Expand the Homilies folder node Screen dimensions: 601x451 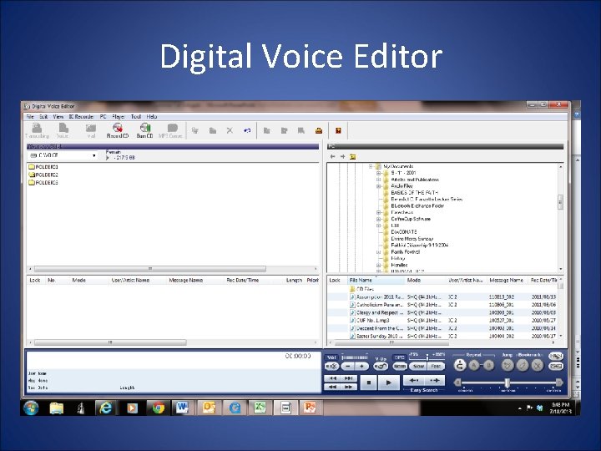(x=379, y=265)
